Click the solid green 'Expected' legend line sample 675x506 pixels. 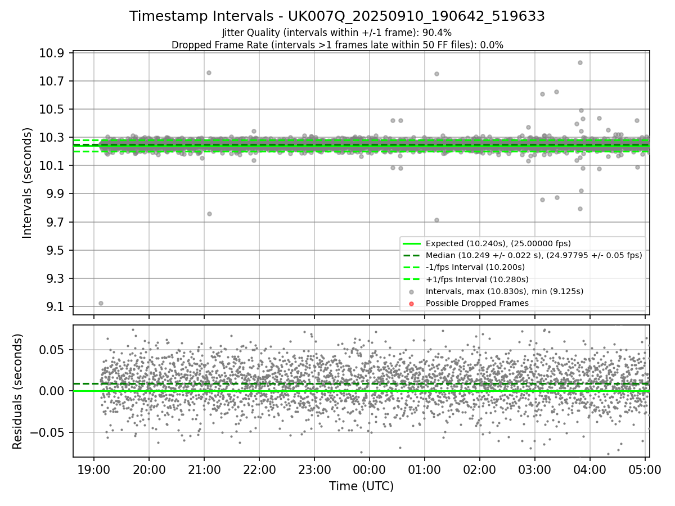(411, 244)
